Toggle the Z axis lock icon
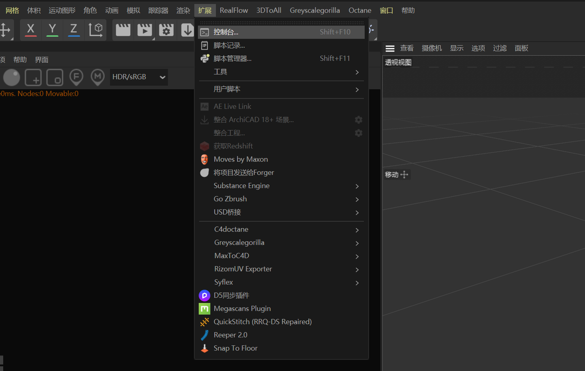Viewport: 585px width, 371px height. [x=74, y=30]
